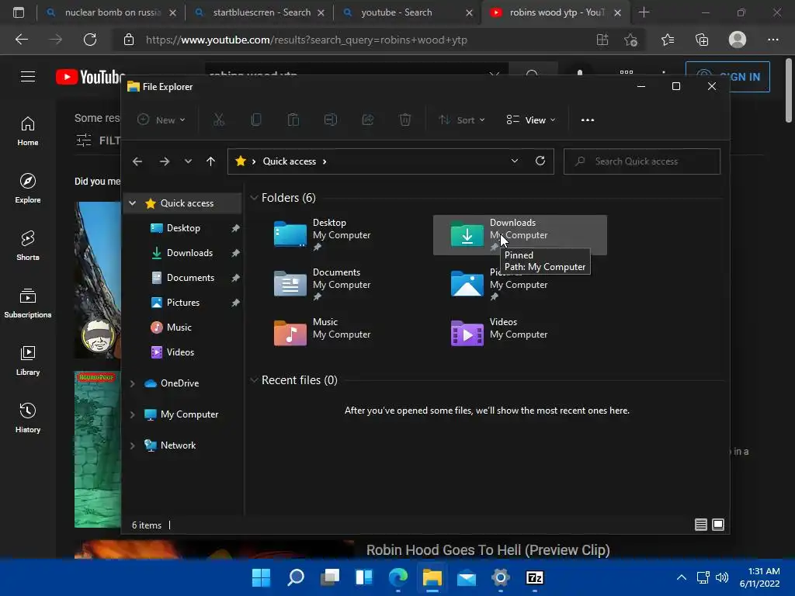Expand the My Computer tree node
Screen dimensions: 795x596
pos(133,414)
